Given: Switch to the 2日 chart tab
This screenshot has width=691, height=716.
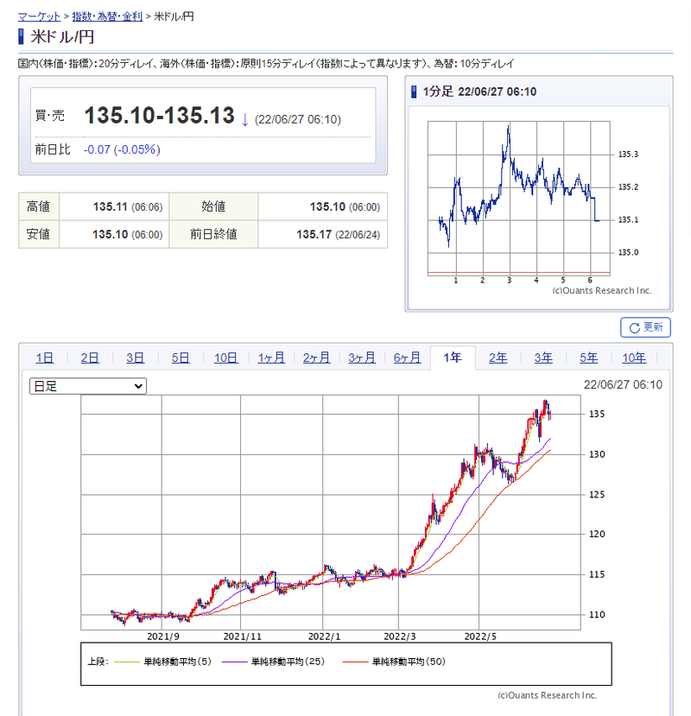Looking at the screenshot, I should [x=90, y=358].
